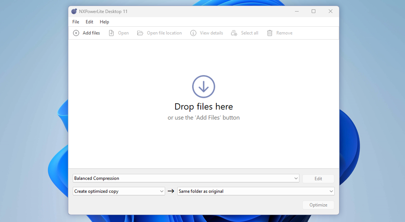Screen dimensions: 405x222
Task: Click the NXPowerLite logo in the title bar
Action: click(74, 11)
